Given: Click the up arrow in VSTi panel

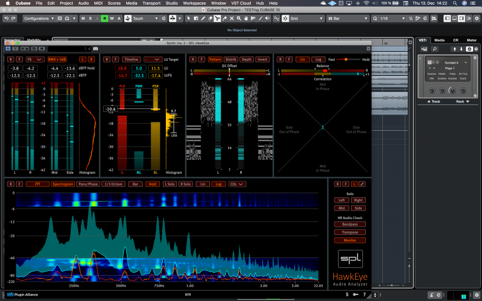Looking at the screenshot, I should [x=454, y=49].
